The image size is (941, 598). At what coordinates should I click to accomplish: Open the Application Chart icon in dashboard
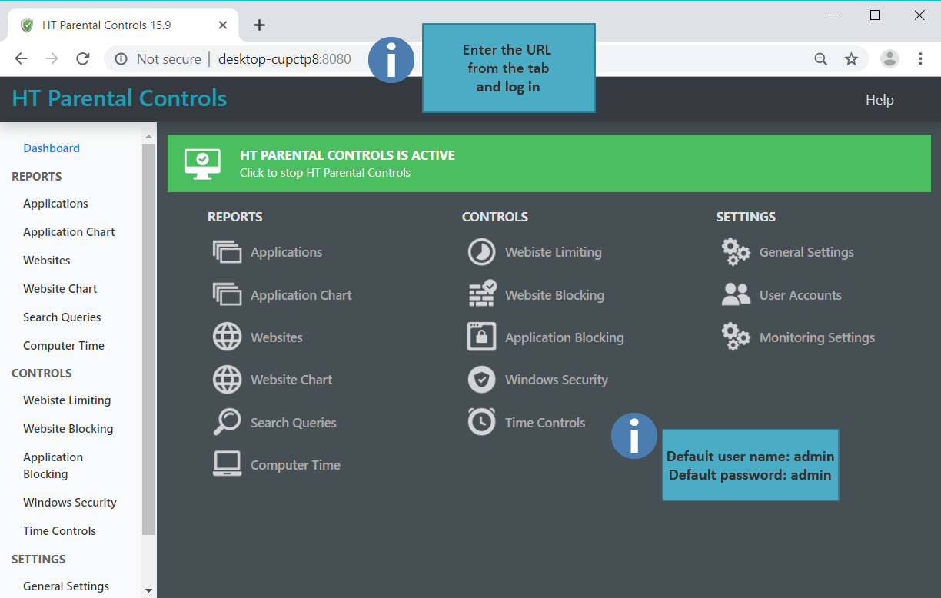(227, 295)
